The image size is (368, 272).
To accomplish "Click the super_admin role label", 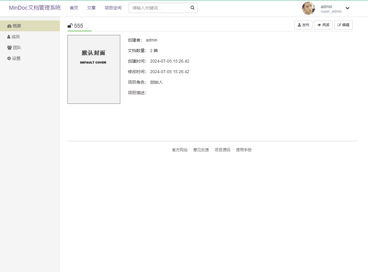I will [x=331, y=11].
